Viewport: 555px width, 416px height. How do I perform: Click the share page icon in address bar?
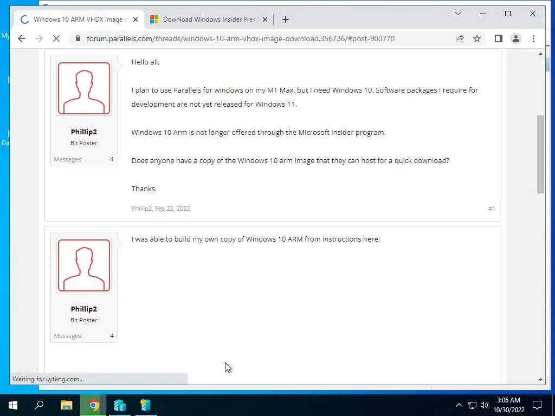pos(460,38)
